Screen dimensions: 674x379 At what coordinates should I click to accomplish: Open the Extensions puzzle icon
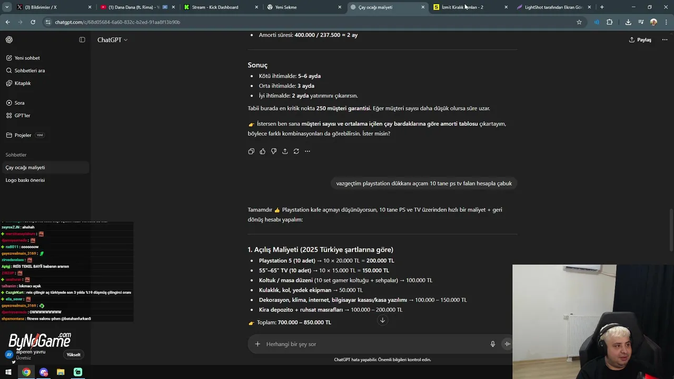pos(609,22)
